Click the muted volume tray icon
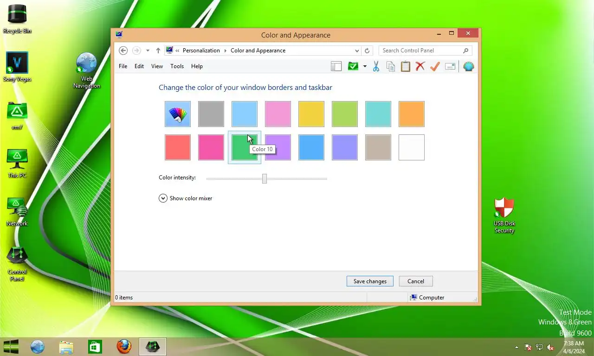Viewport: 594px width, 356px height. click(550, 347)
